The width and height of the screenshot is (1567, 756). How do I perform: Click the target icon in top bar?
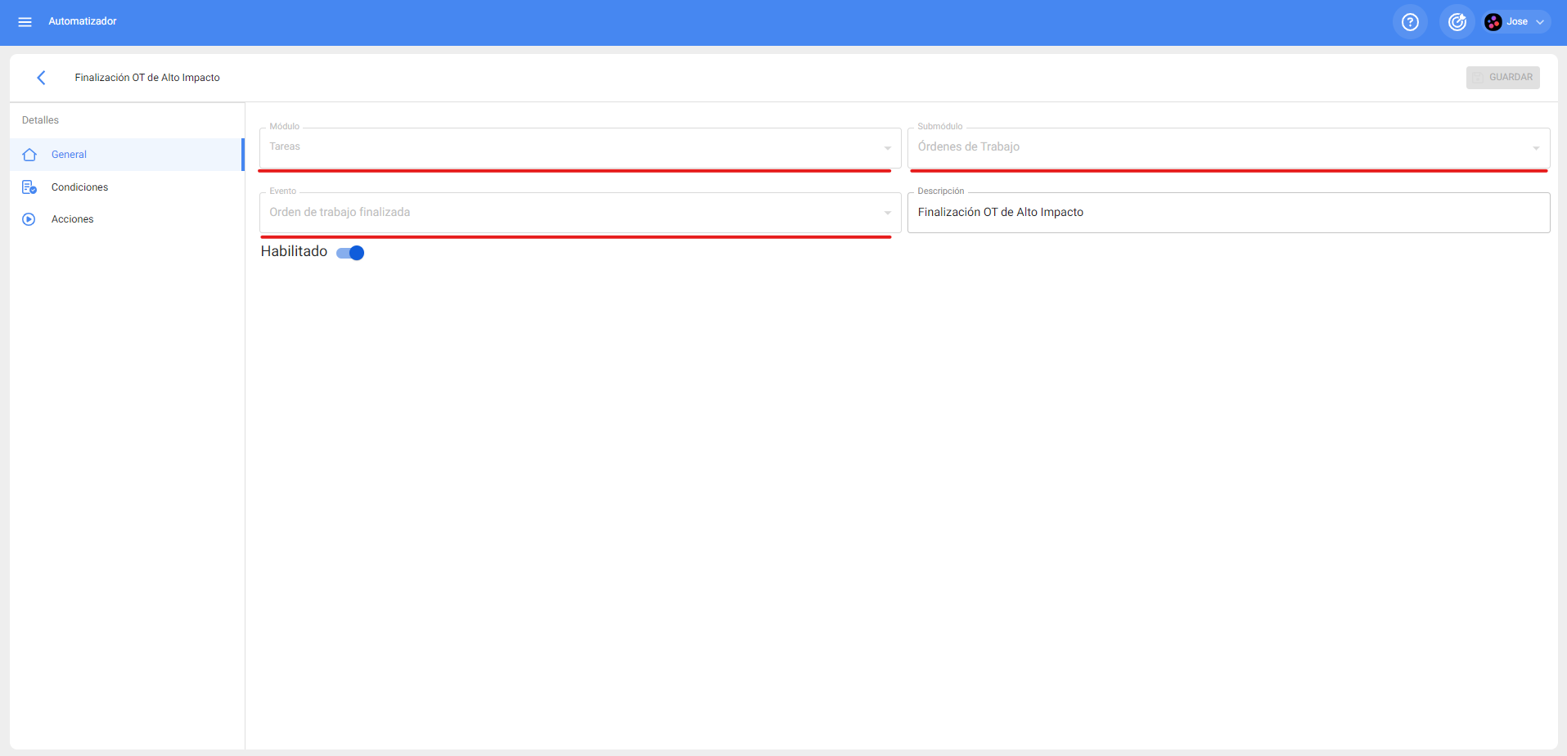(x=1457, y=22)
